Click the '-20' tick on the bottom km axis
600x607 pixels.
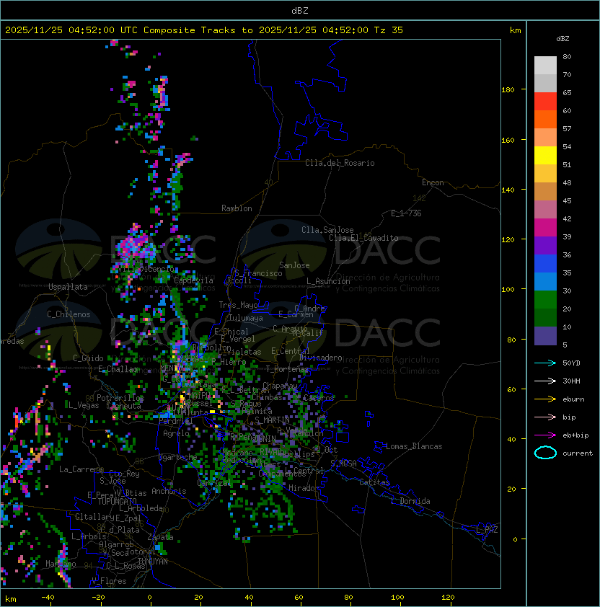point(97,598)
